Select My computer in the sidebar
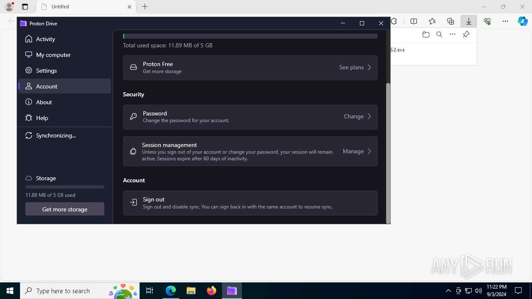This screenshot has height=299, width=532. coord(65,55)
